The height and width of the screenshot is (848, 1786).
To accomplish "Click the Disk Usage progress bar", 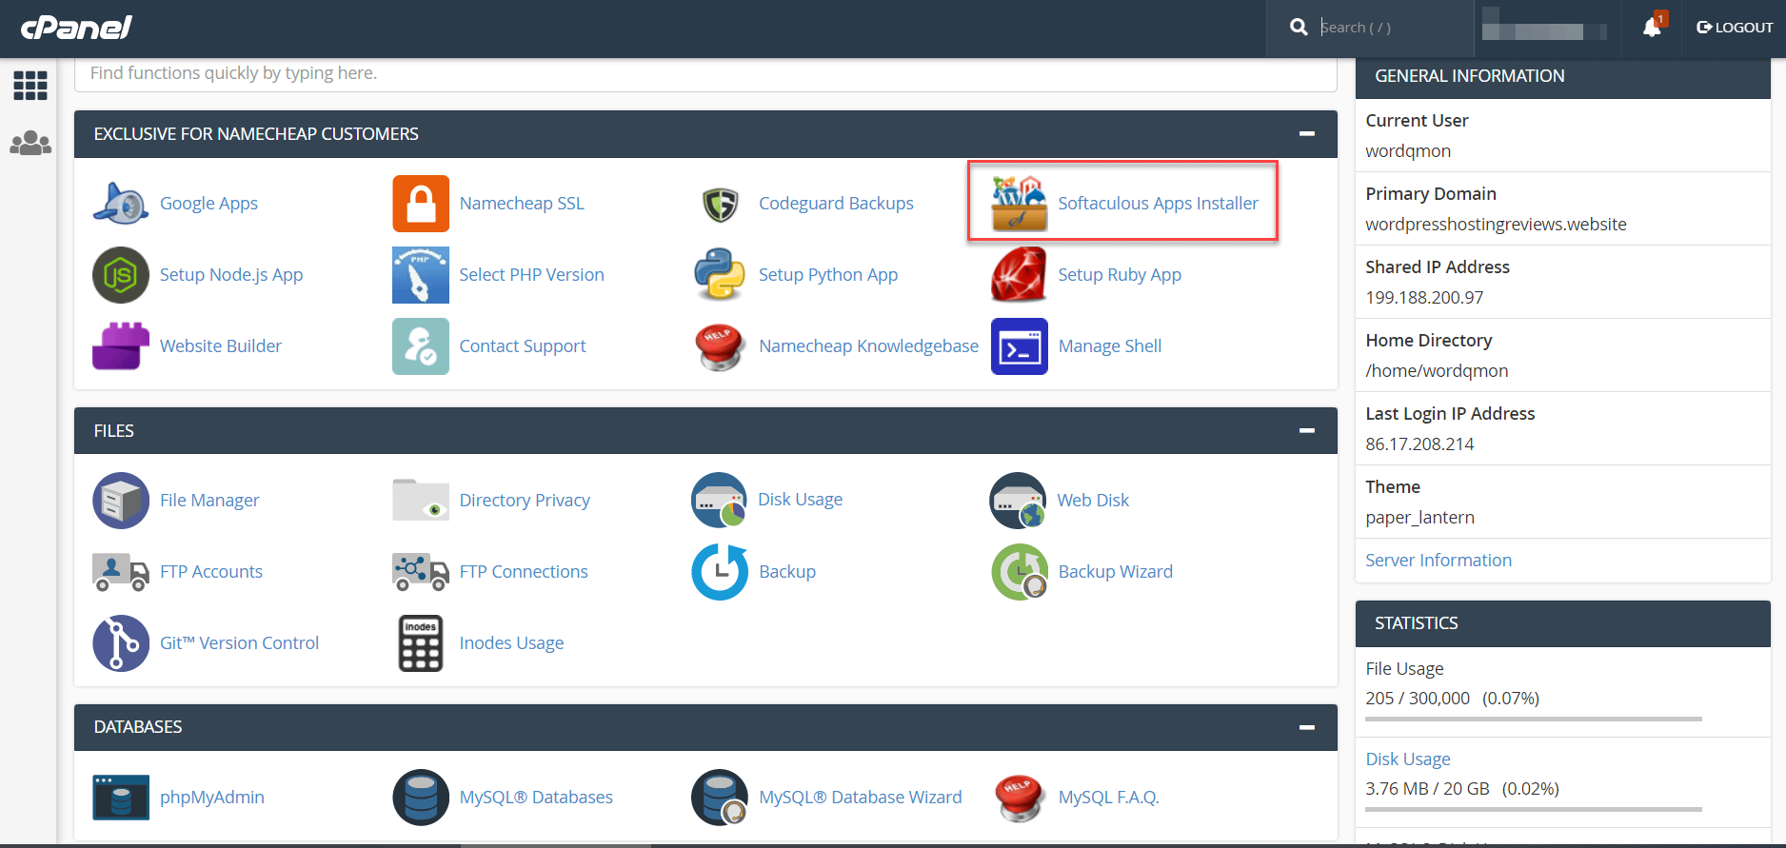I will pyautogui.click(x=1534, y=810).
